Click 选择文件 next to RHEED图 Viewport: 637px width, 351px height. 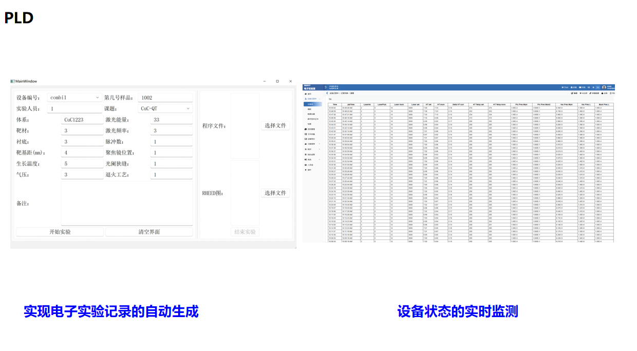point(275,193)
